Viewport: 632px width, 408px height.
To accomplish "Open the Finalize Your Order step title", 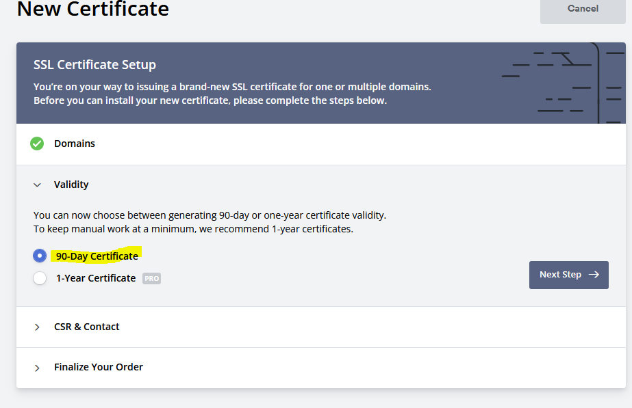I will click(99, 367).
